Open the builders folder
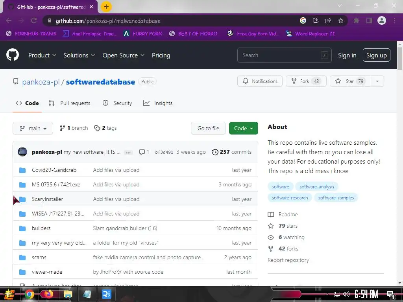The height and width of the screenshot is (302, 403). pyautogui.click(x=41, y=228)
